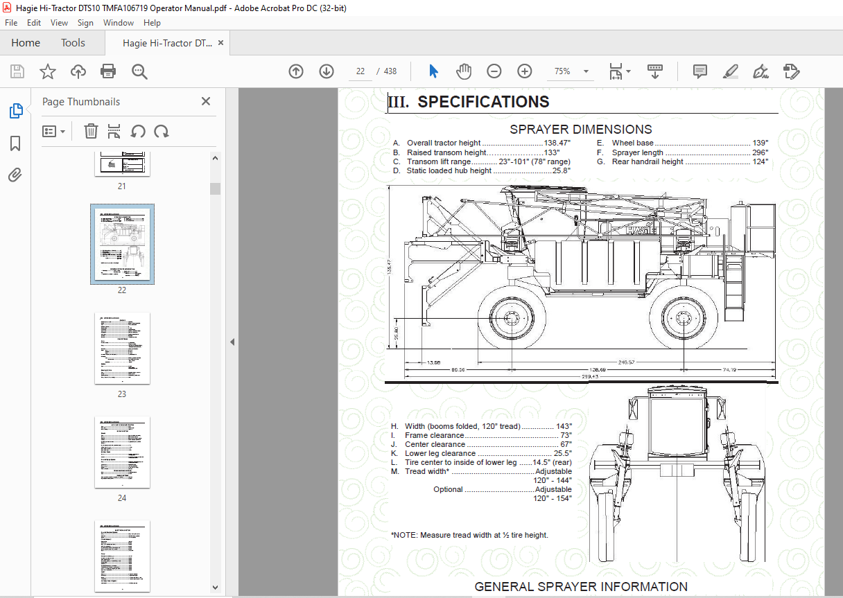Click the GENERAL SPRAYER INFORMATION heading
Screen dimensions: 843x598
[581, 587]
